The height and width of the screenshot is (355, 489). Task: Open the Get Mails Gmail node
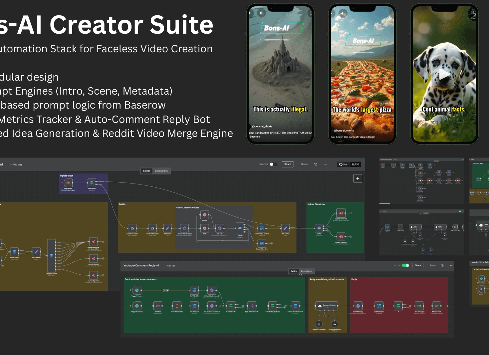(157, 306)
